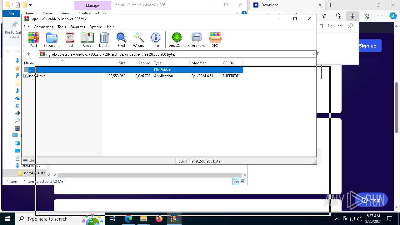Open Firefox from the taskbar
Screen dimensions: 400x225
159,219
